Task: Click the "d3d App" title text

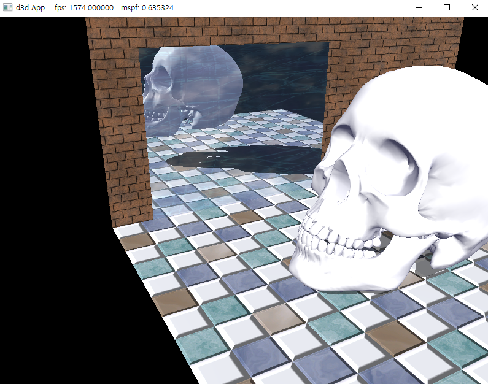Action: pos(30,8)
